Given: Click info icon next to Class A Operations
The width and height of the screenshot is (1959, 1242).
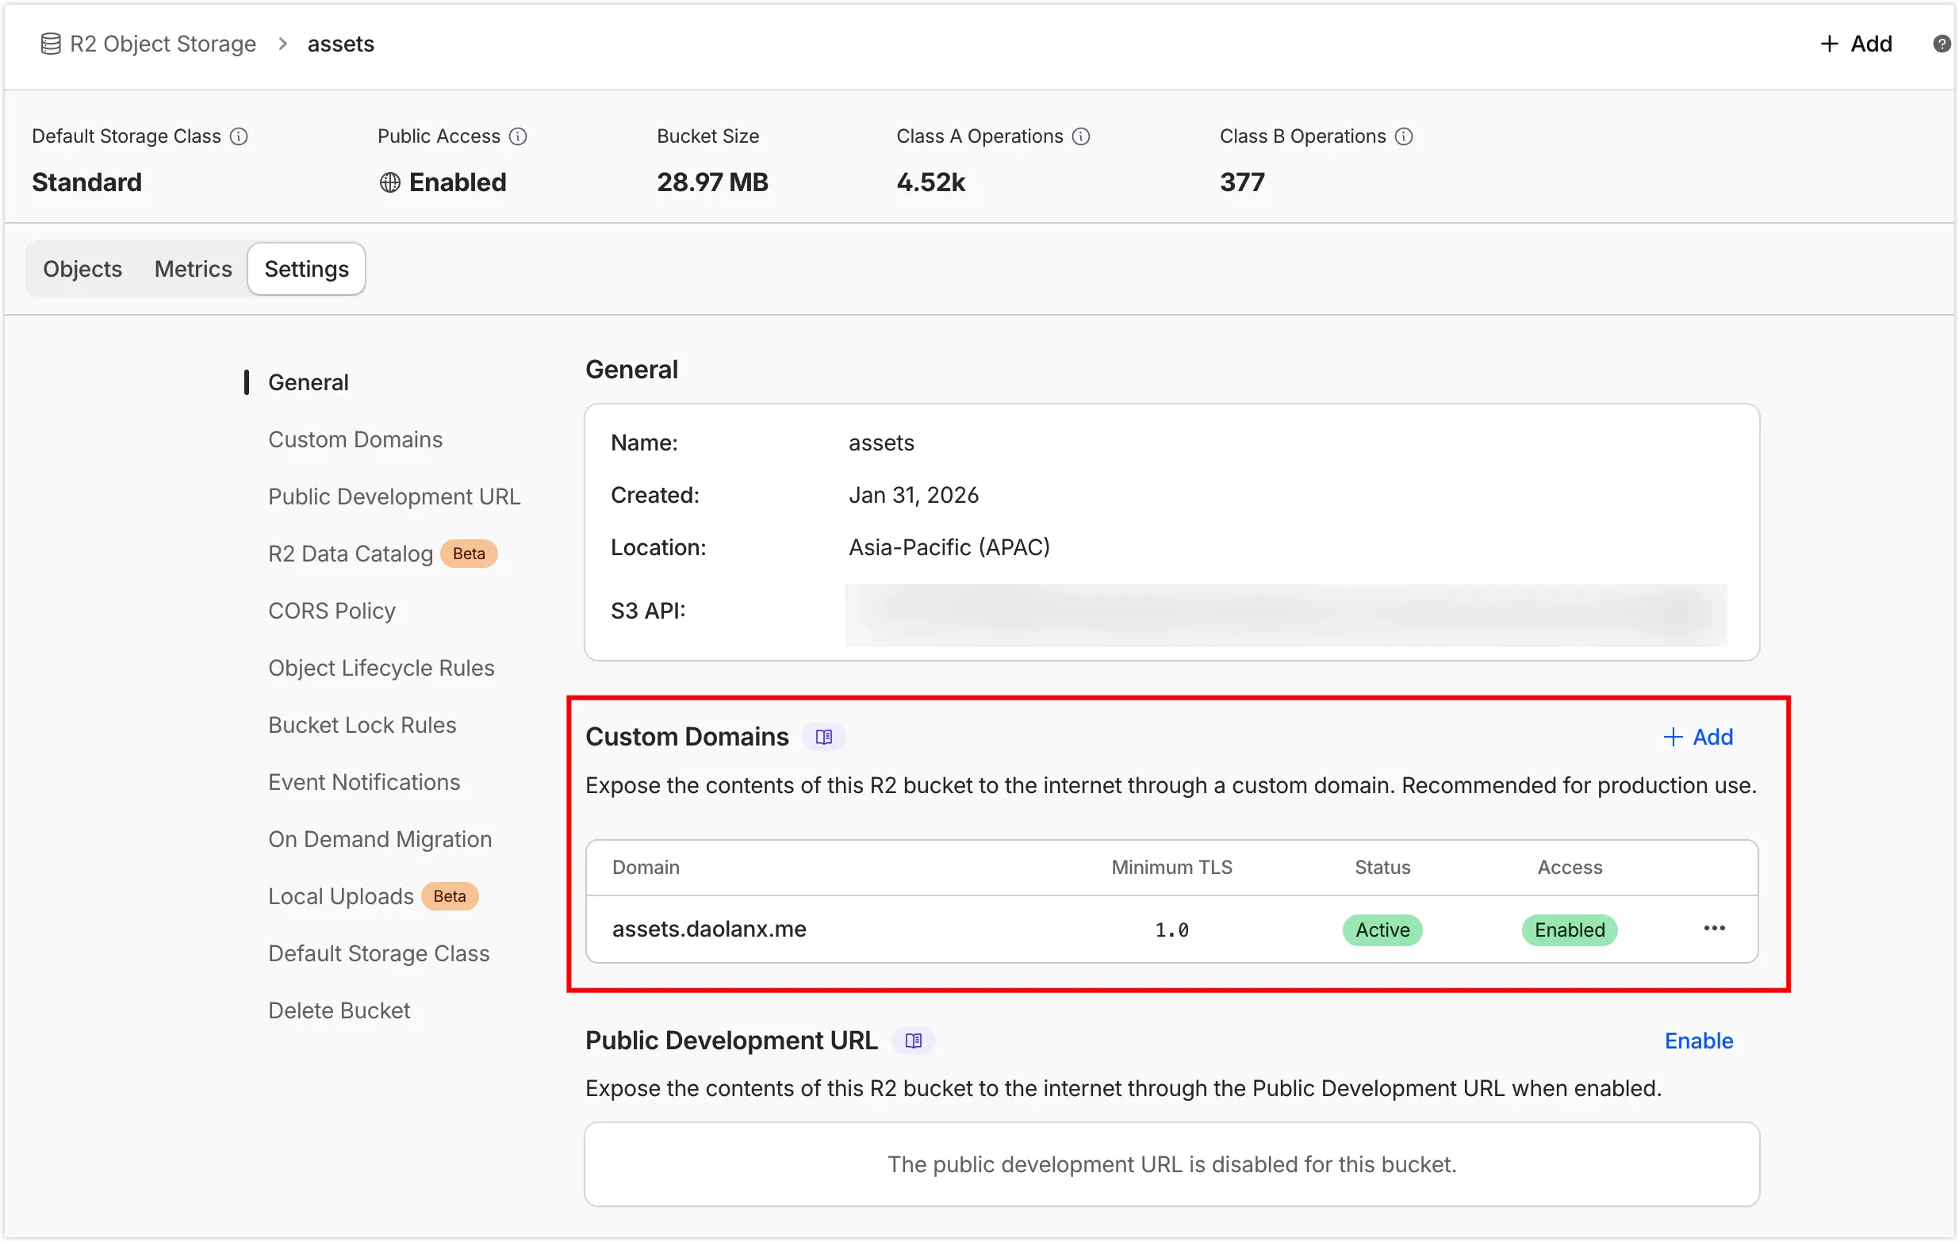Looking at the screenshot, I should click(x=1080, y=136).
